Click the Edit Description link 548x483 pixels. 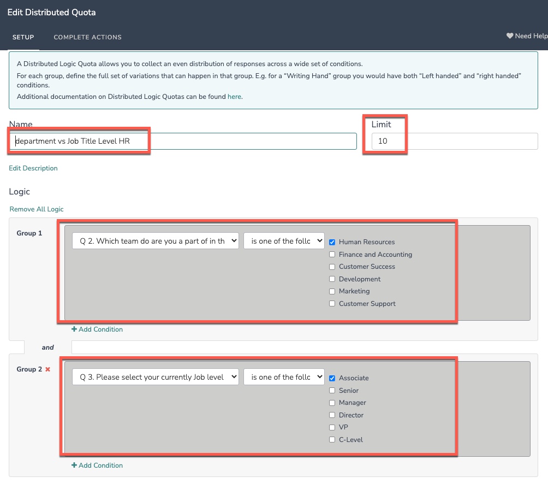(x=33, y=168)
